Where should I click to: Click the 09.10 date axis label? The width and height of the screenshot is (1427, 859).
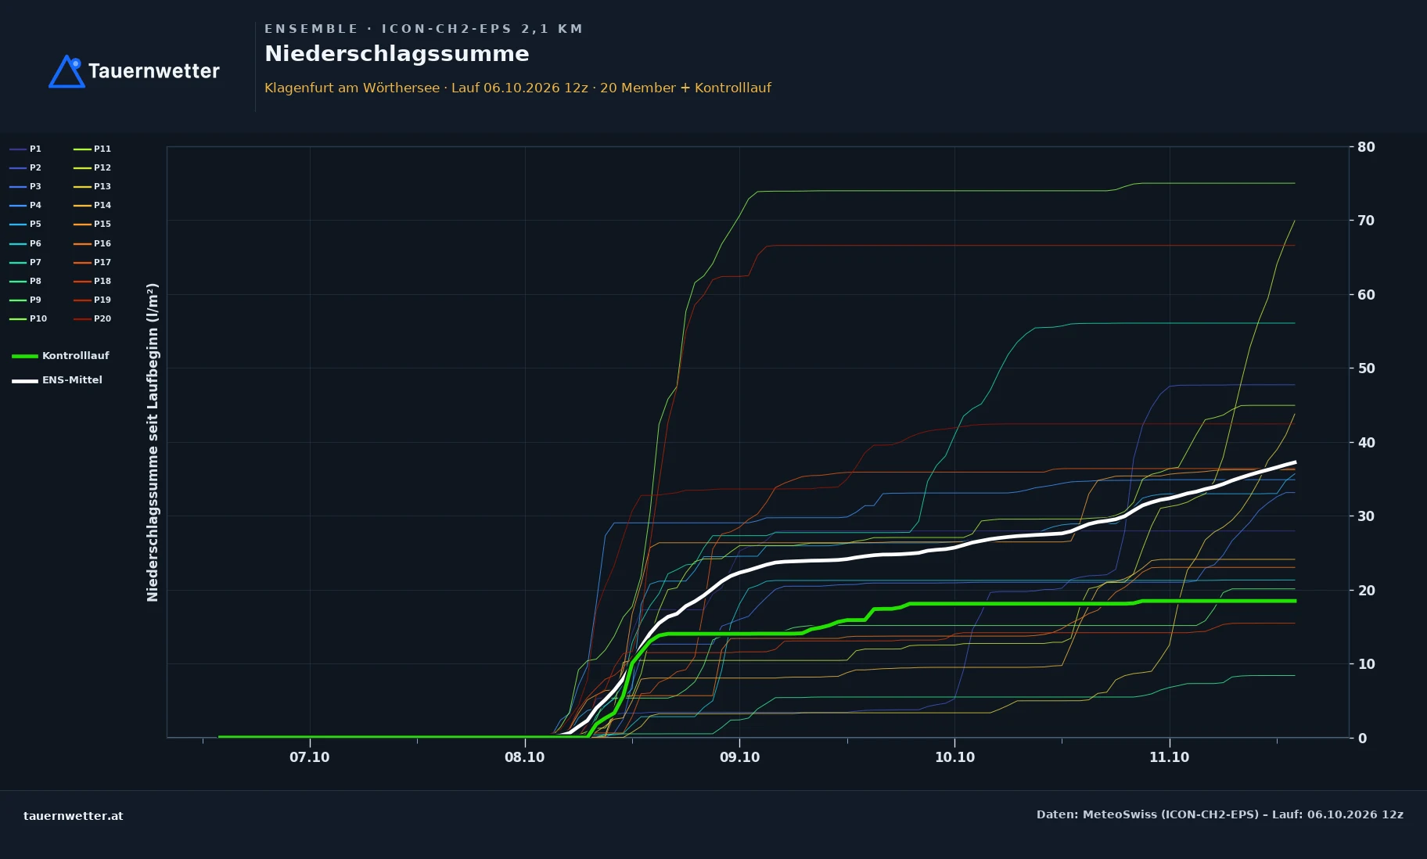click(739, 757)
